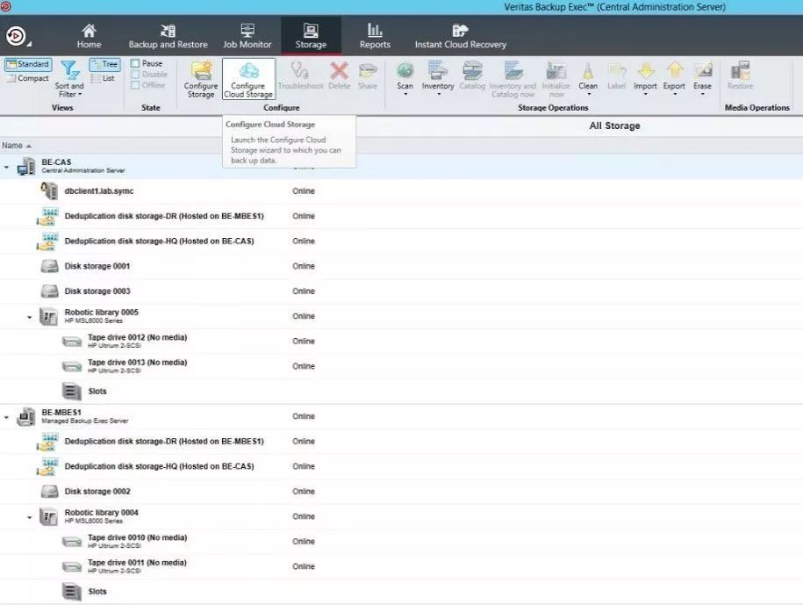Open the Scan dropdown arrow

pos(405,94)
